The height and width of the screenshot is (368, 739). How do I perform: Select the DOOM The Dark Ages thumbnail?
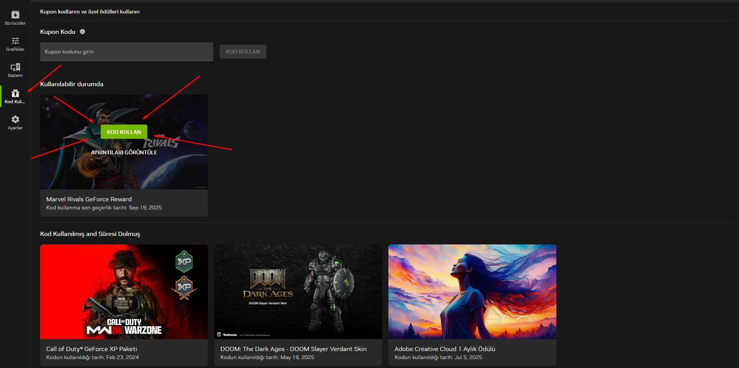(298, 292)
